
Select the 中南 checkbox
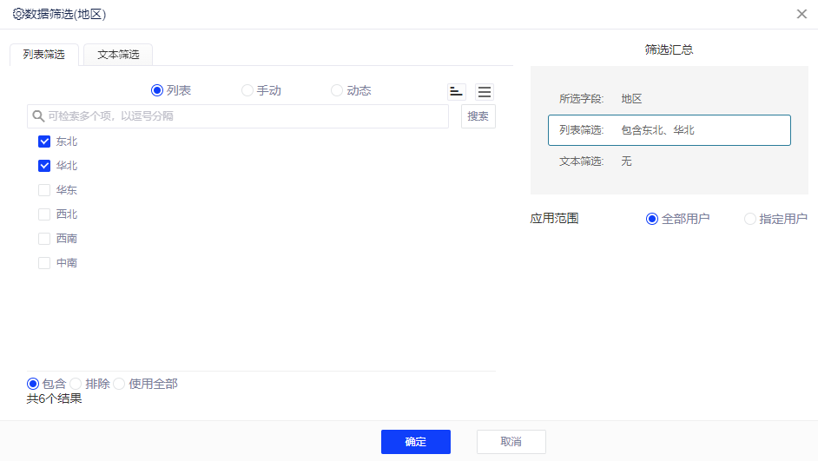[44, 263]
